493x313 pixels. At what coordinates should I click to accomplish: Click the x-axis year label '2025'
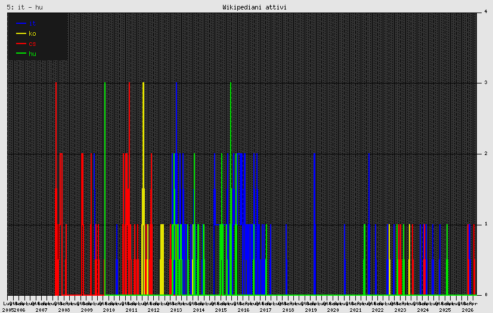[445, 310]
